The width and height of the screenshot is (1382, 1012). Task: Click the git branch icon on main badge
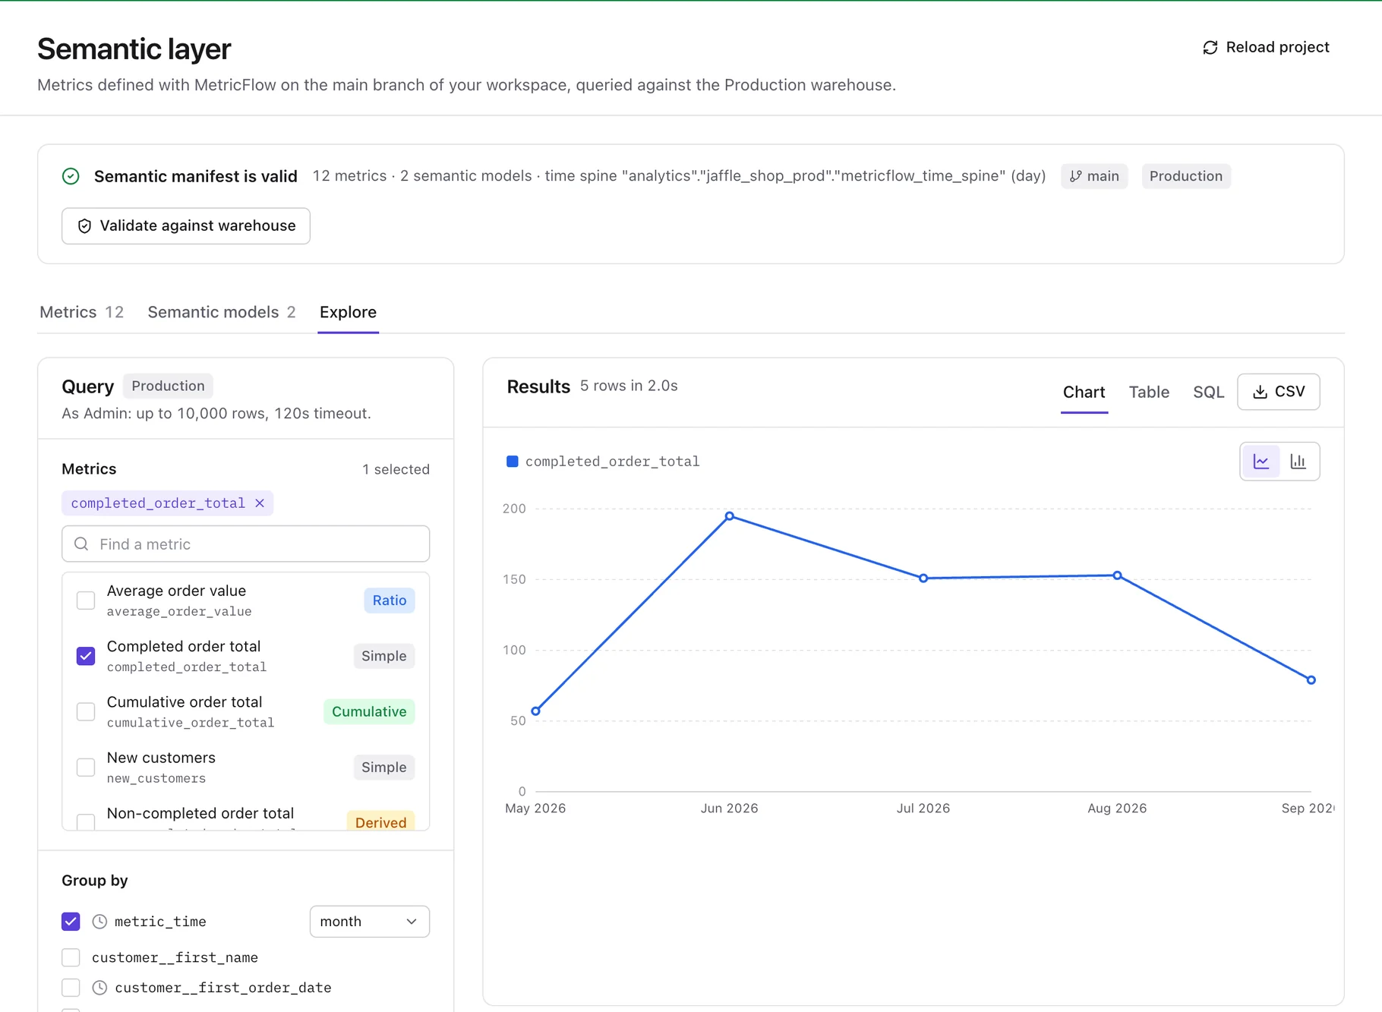pos(1075,176)
